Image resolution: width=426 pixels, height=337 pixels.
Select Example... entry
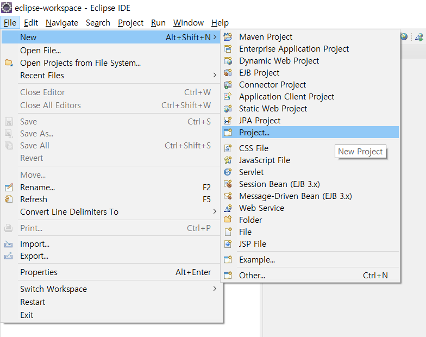pyautogui.click(x=310, y=260)
